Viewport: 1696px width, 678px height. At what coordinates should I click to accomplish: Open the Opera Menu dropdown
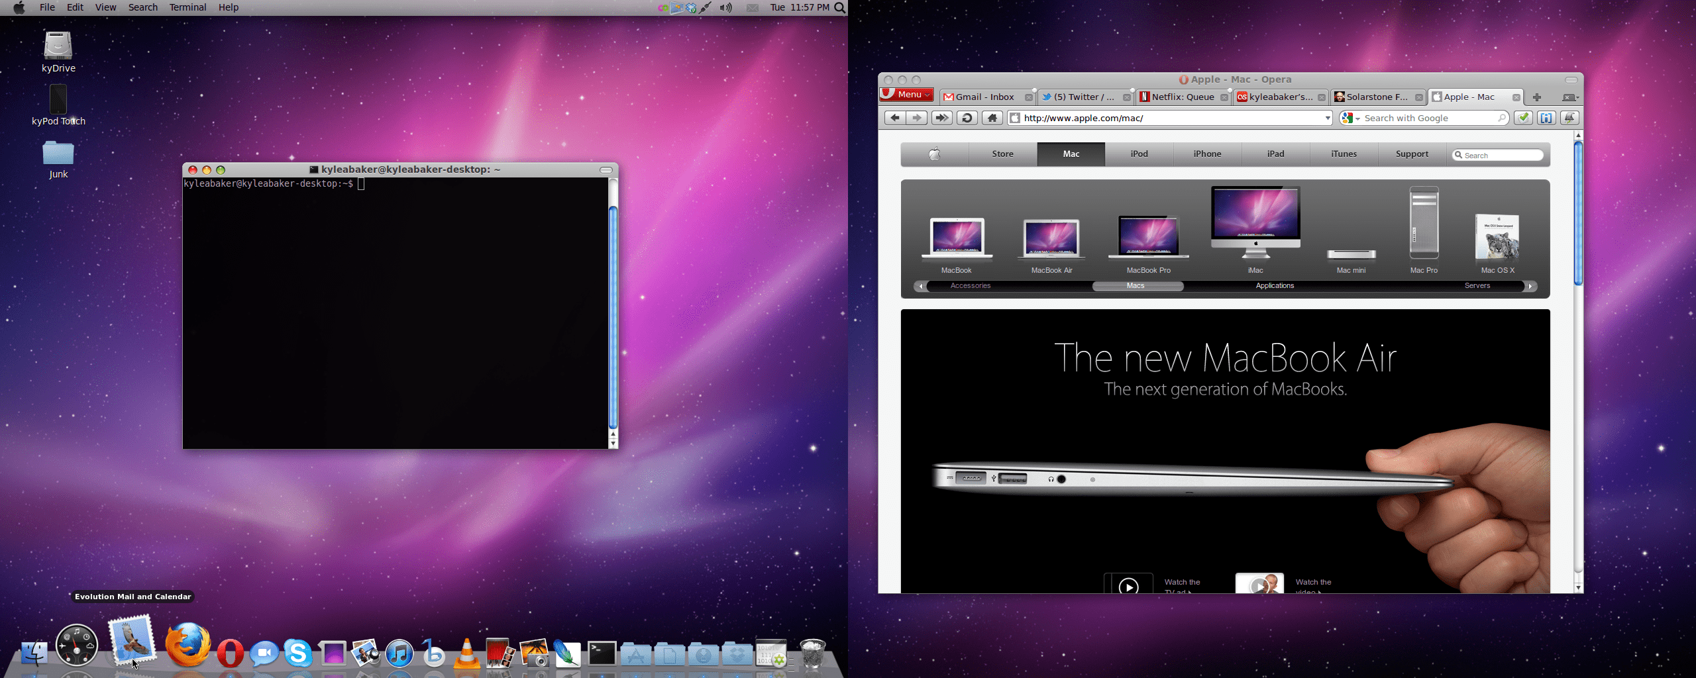pos(906,95)
